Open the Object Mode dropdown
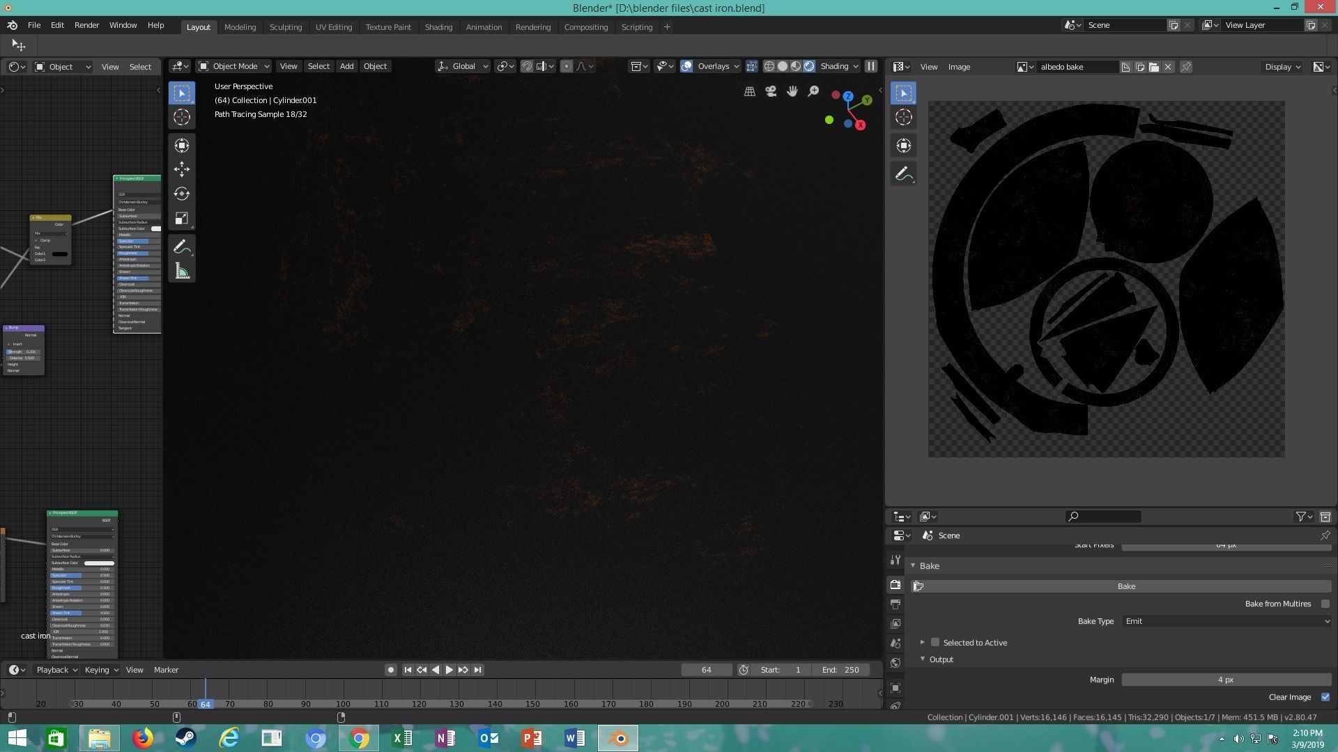 [x=234, y=66]
